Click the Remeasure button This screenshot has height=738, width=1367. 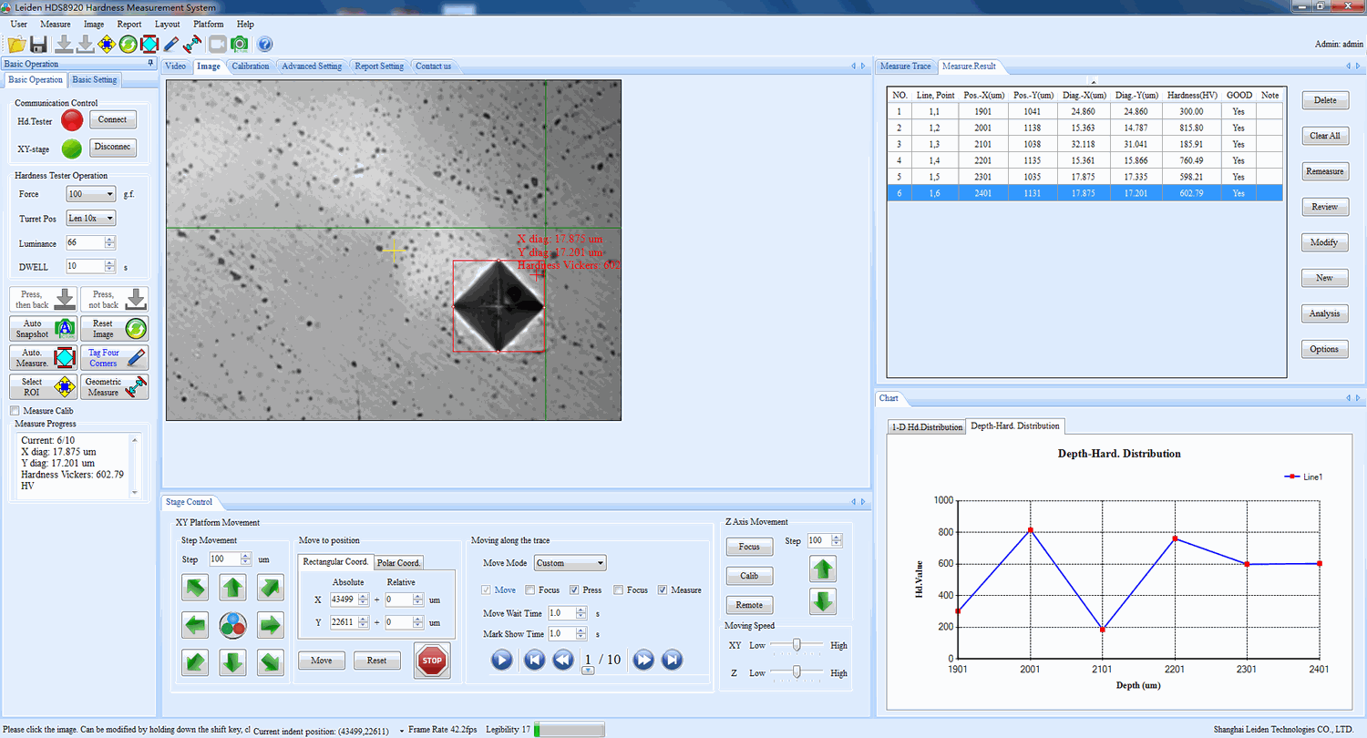[1324, 171]
